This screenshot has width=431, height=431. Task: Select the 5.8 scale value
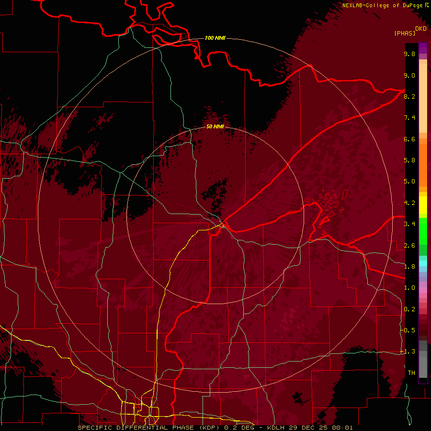point(409,160)
